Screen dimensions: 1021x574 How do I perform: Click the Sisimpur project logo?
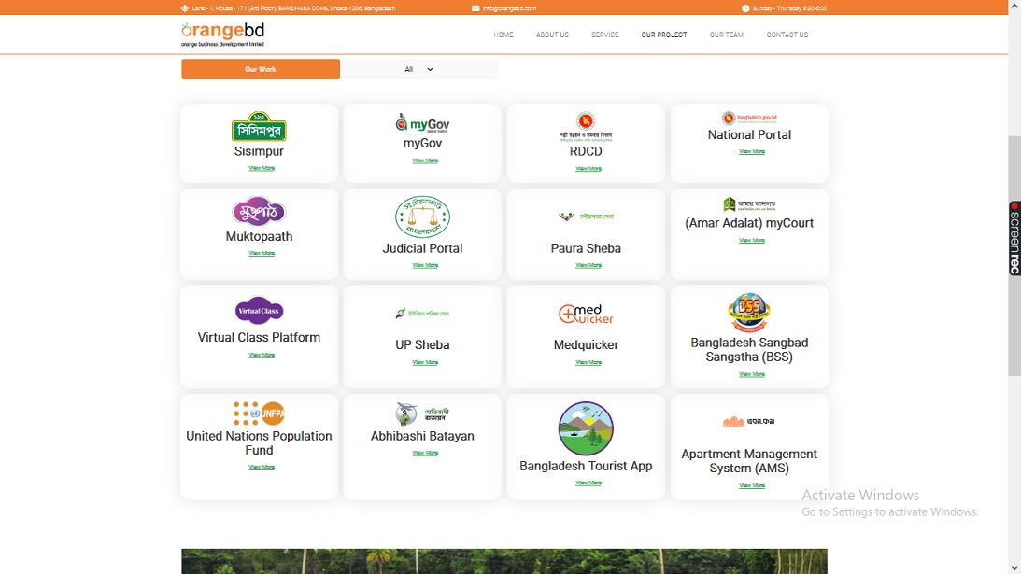(x=259, y=127)
